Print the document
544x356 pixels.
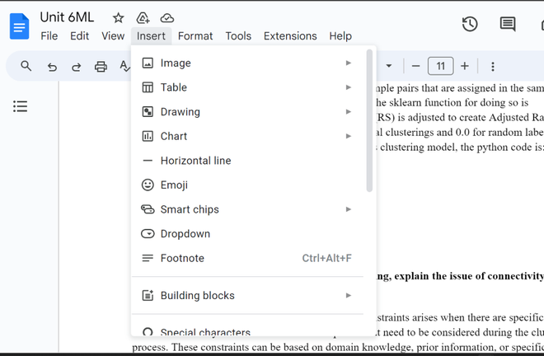[101, 67]
